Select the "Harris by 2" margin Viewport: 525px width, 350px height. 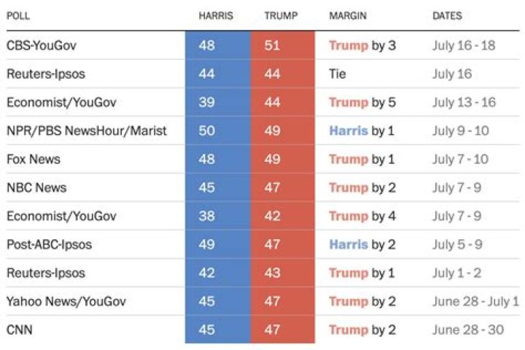tap(362, 244)
